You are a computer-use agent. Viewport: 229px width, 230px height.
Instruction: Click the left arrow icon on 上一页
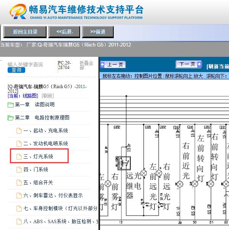102,64
